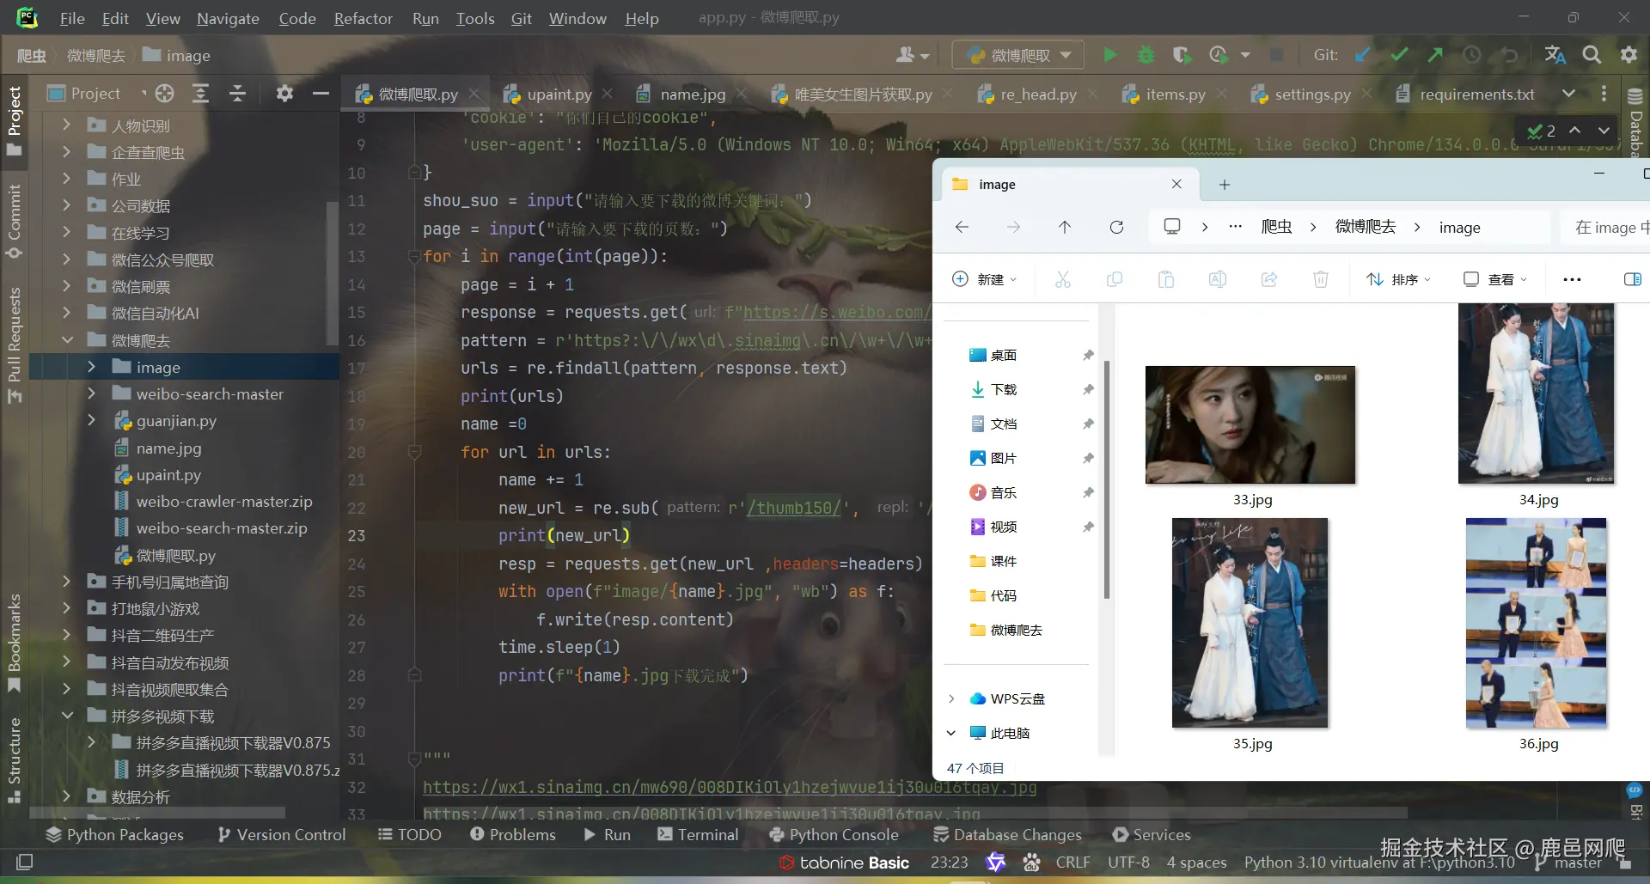This screenshot has width=1650, height=884.
Task: Click Explorer Cut scissors icon
Action: [x=1063, y=279]
